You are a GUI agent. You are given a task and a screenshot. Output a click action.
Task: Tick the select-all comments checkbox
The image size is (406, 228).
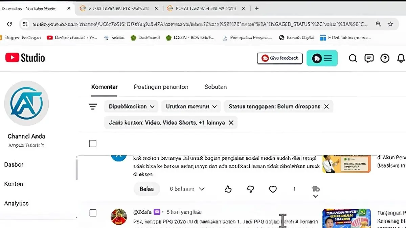point(93,144)
